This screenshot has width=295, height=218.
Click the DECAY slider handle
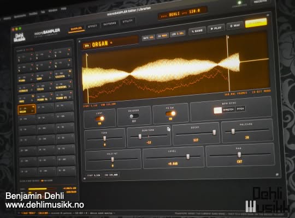[x=214, y=132]
